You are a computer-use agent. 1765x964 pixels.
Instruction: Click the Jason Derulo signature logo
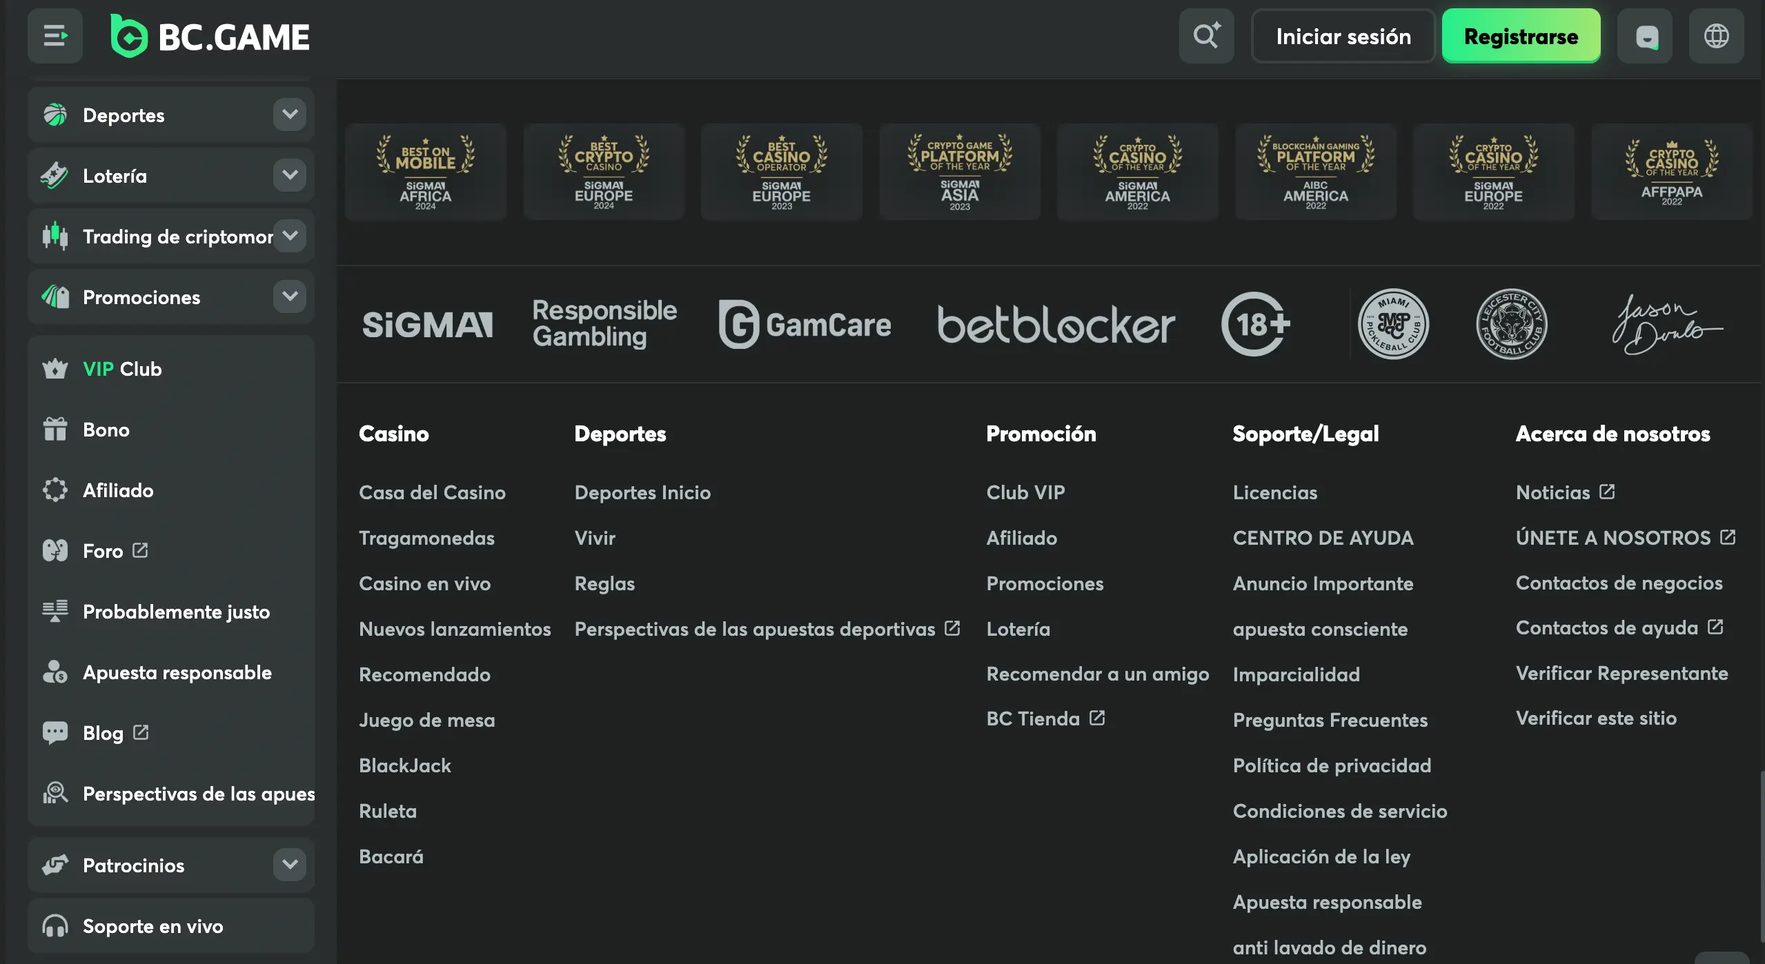point(1667,324)
